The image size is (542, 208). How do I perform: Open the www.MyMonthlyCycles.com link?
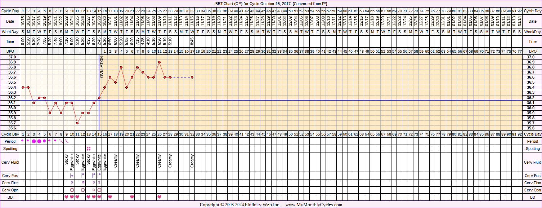click(x=314, y=205)
